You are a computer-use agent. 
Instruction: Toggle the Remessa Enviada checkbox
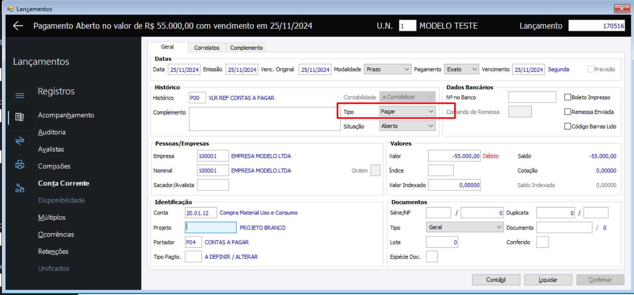(567, 112)
